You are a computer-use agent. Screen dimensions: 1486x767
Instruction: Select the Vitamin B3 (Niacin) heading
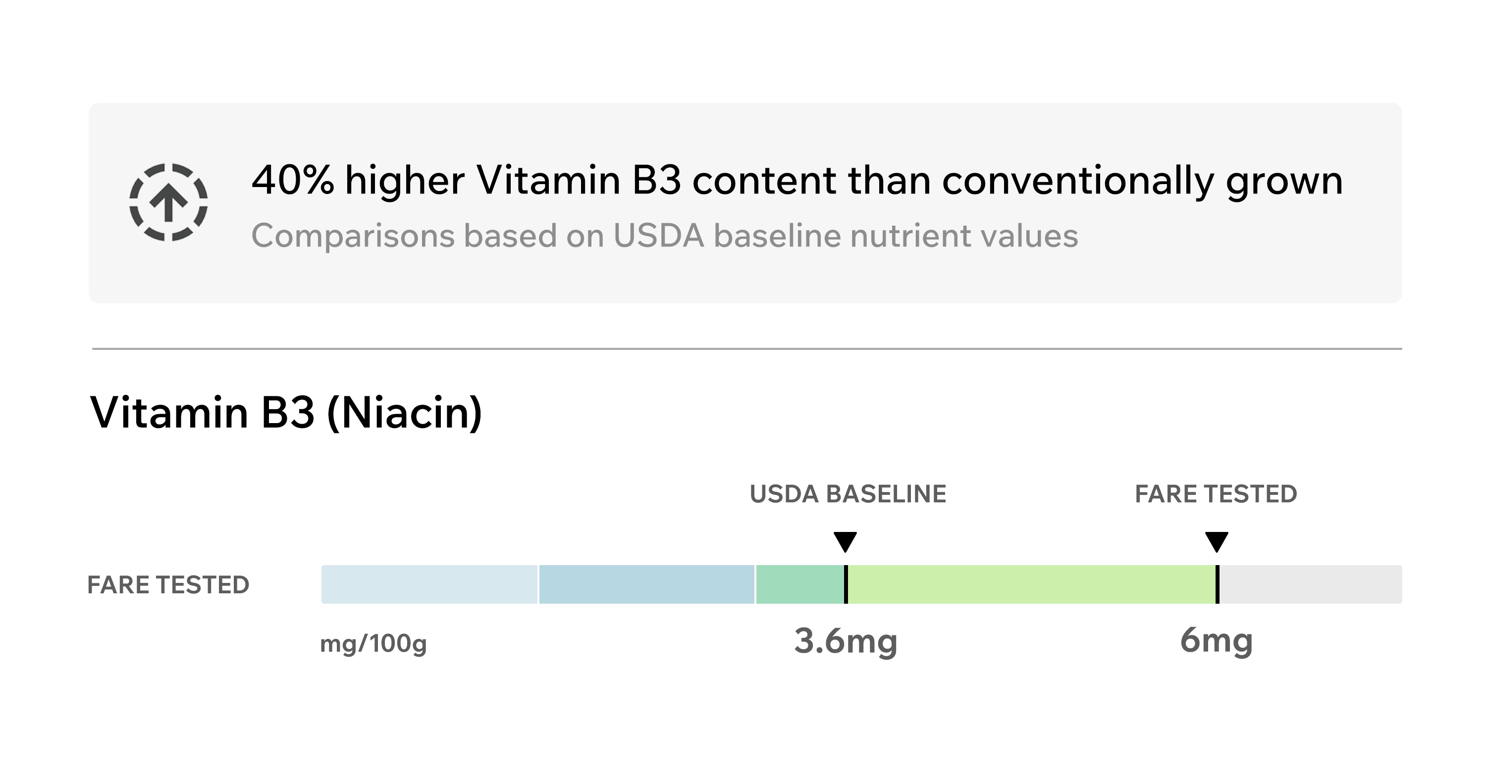pyautogui.click(x=285, y=413)
